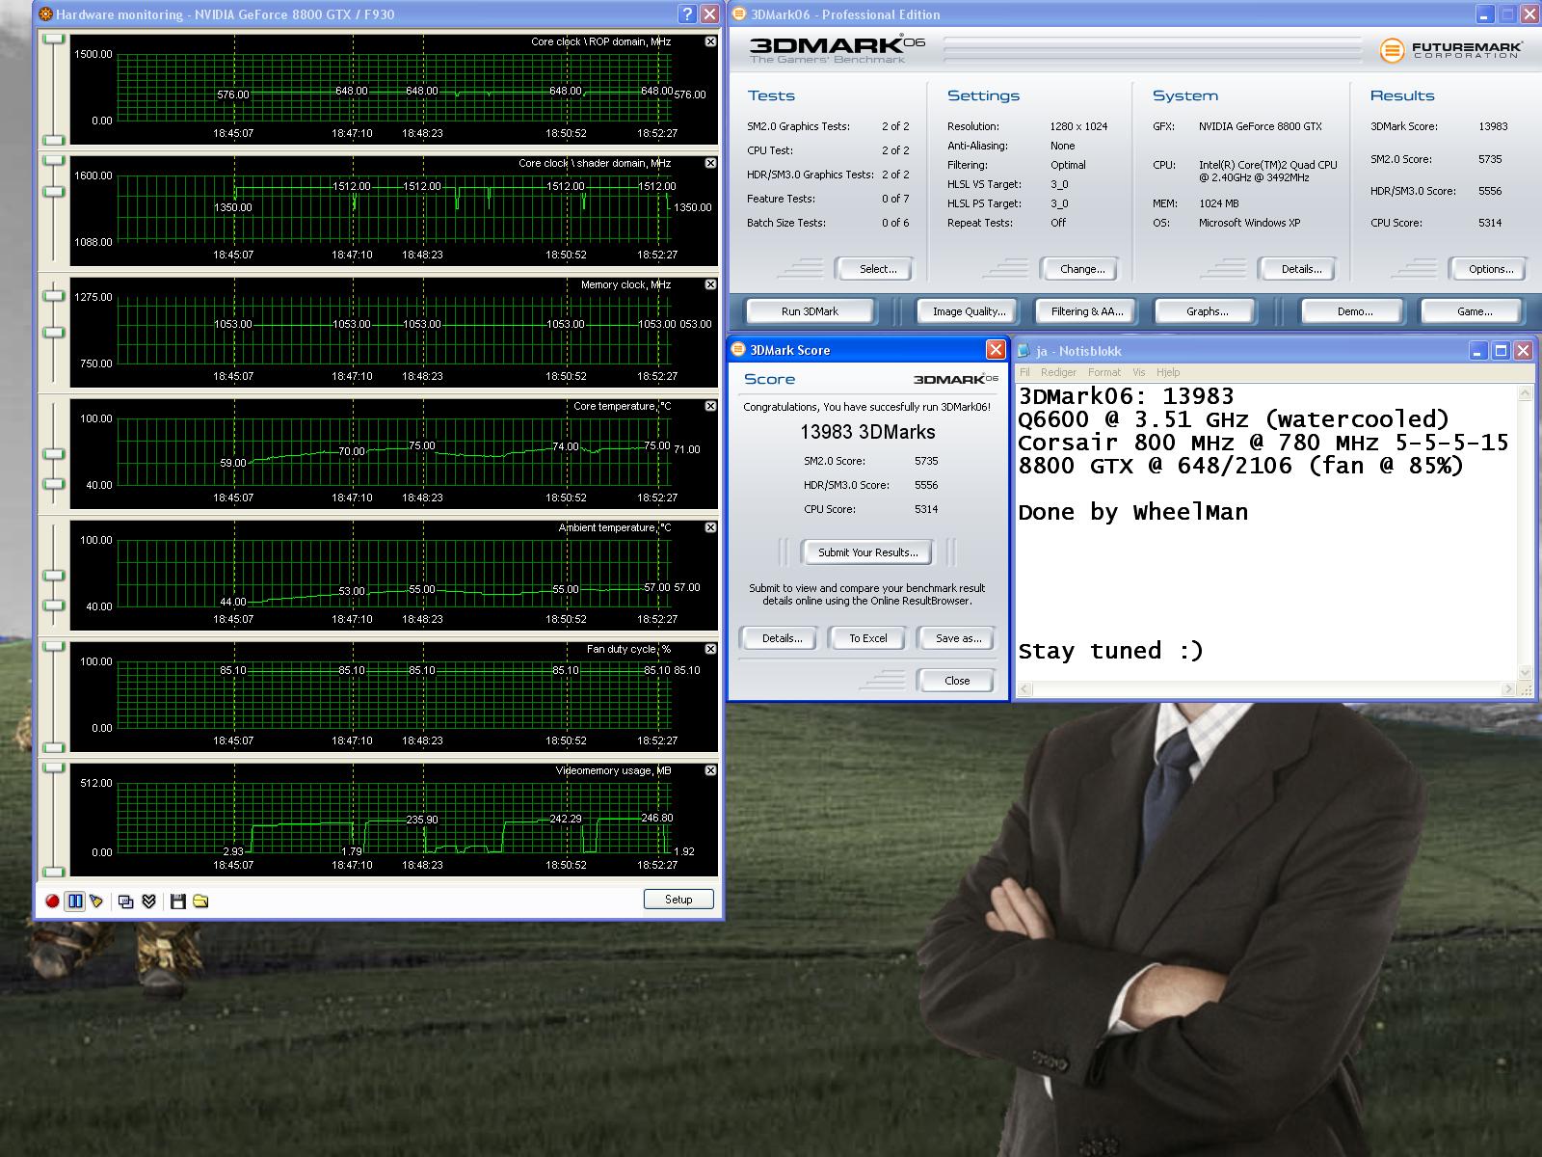Click the 'Done by WheelMan' line in Notisblokk
The image size is (1542, 1157).
pos(1133,512)
